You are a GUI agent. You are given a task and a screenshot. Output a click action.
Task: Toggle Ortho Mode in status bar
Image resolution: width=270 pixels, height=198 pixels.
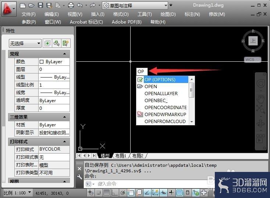[x=114, y=192]
